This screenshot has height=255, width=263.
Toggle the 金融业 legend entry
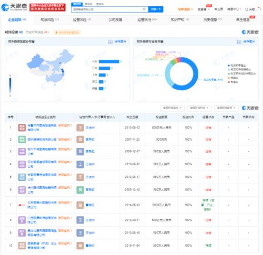point(233,78)
